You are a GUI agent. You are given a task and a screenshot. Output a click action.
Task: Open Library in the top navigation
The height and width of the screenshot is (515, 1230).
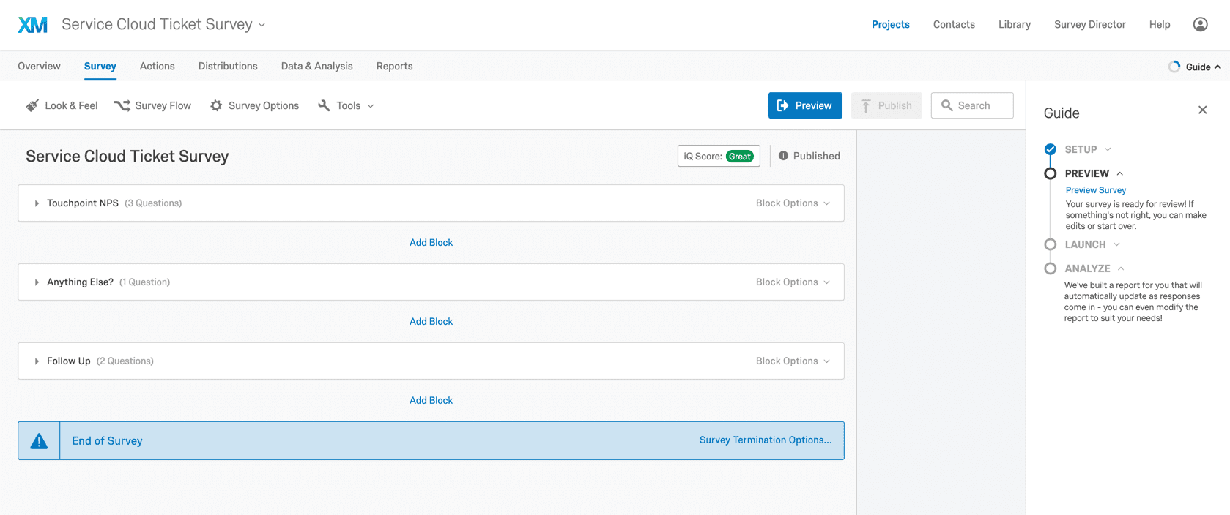coord(1015,24)
